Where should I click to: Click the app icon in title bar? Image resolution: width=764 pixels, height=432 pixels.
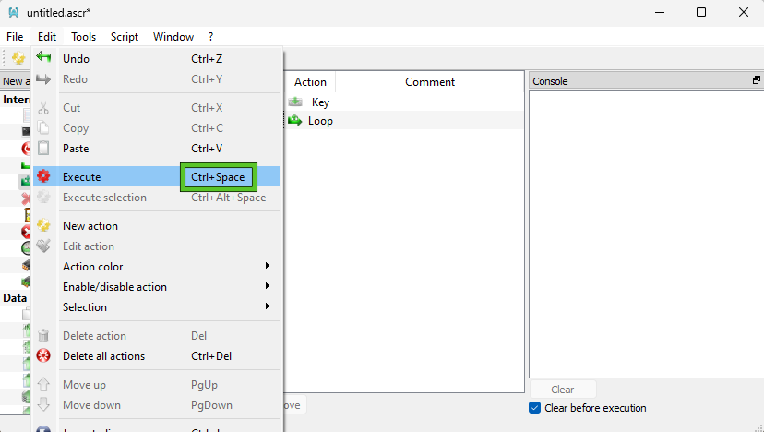click(14, 13)
